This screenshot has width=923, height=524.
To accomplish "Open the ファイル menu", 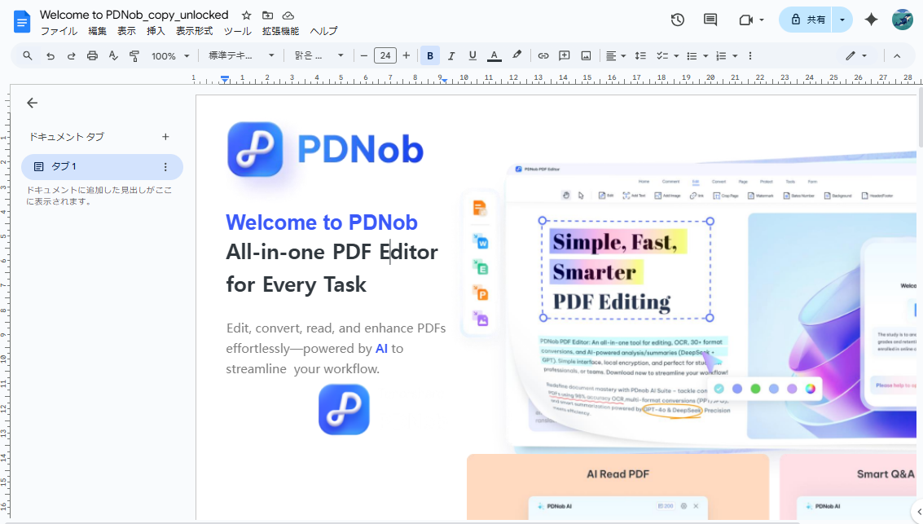I will pyautogui.click(x=59, y=31).
